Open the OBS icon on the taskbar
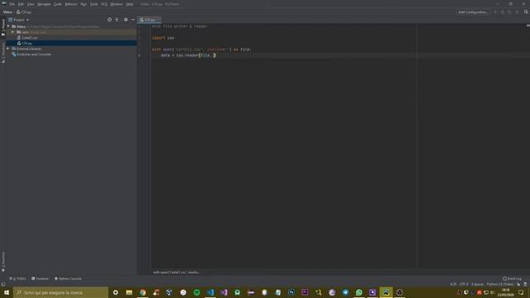Image resolution: width=530 pixels, height=298 pixels. coord(399,292)
